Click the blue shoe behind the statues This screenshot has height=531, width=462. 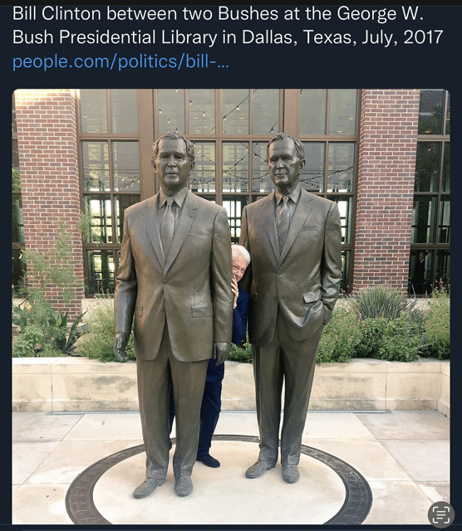click(208, 460)
